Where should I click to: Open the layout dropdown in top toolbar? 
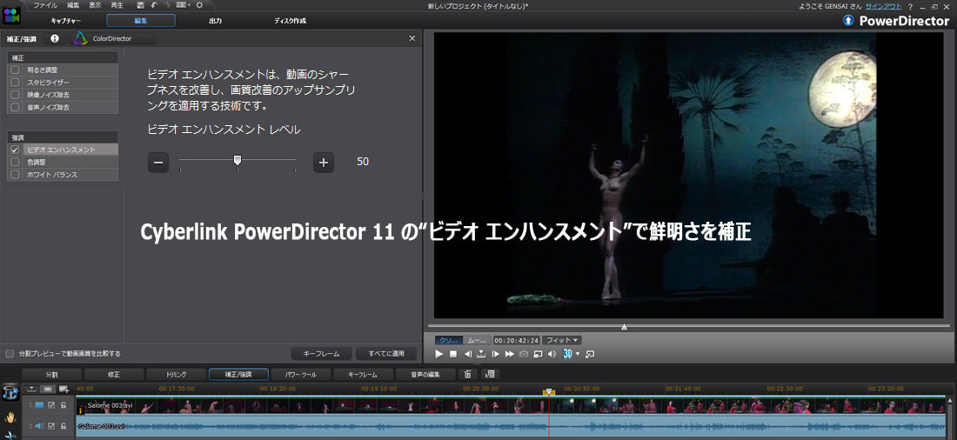click(x=182, y=5)
